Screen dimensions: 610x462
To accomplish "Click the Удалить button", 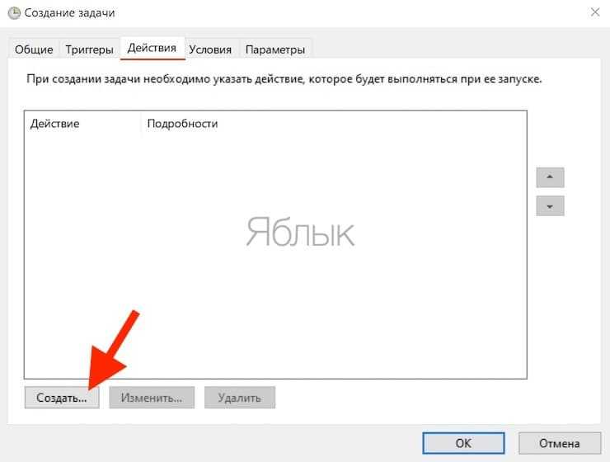I will [240, 398].
